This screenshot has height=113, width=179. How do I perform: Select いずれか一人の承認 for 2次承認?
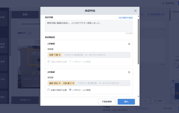[x=70, y=90]
